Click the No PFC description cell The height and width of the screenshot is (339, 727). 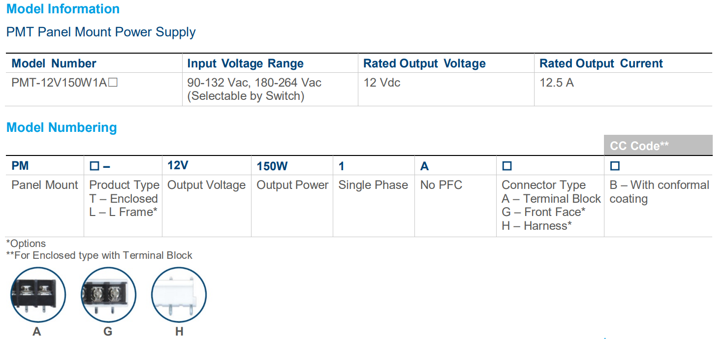pos(441,185)
